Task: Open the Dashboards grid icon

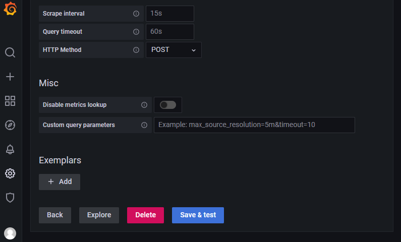Action: pyautogui.click(x=10, y=101)
